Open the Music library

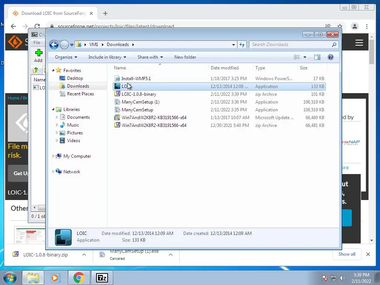[x=73, y=125]
